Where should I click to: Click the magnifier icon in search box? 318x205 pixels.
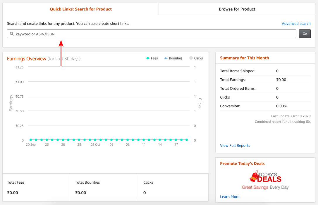[x=12, y=34]
